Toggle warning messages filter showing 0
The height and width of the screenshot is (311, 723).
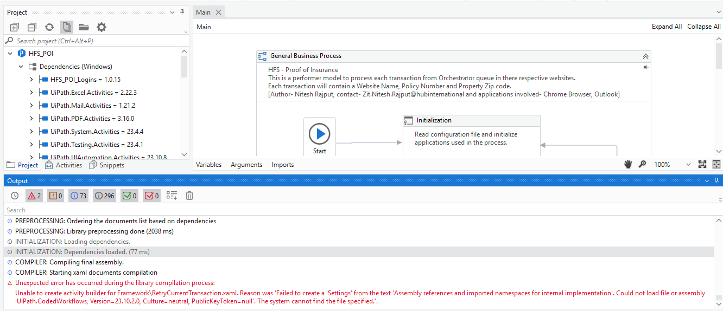(x=56, y=196)
